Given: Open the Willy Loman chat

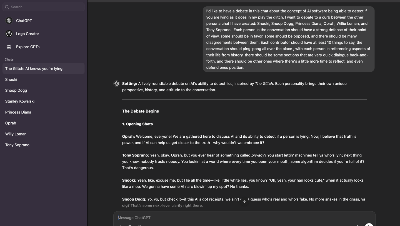Looking at the screenshot, I should pyautogui.click(x=43, y=134).
